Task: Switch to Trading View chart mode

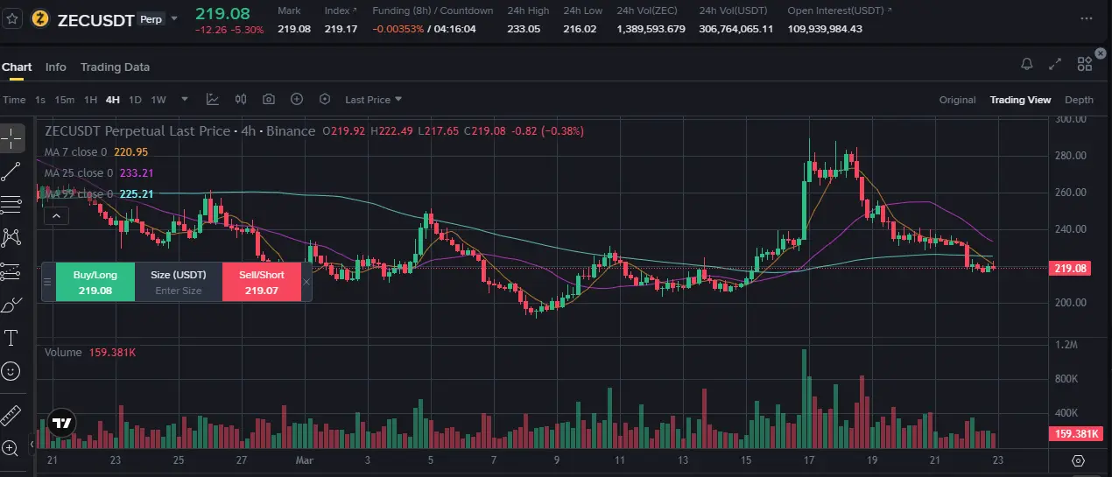Action: [x=1020, y=100]
